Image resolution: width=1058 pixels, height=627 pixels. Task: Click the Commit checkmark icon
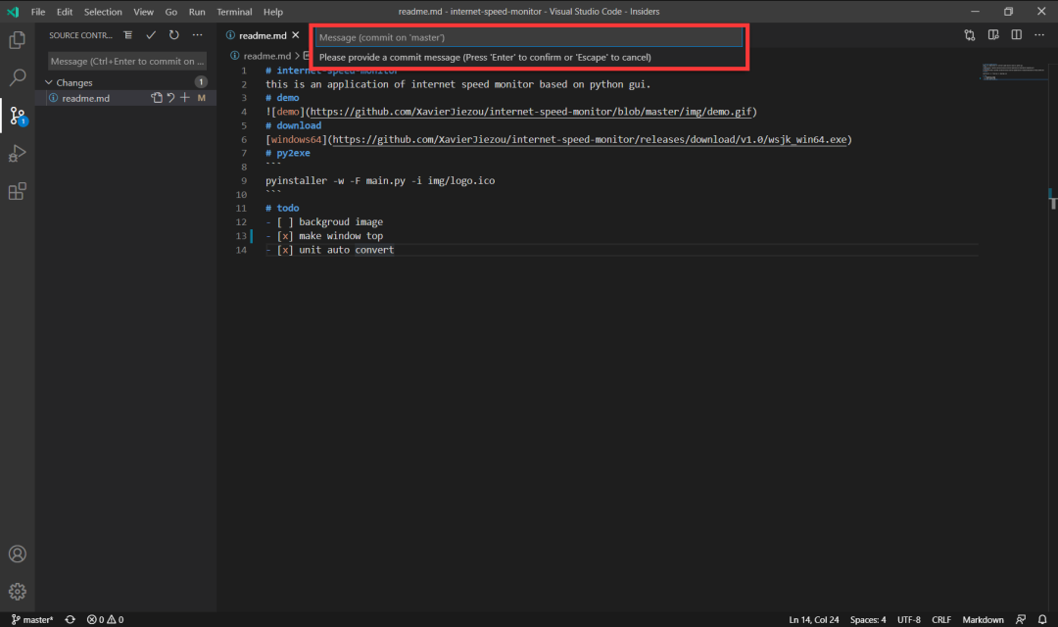click(151, 35)
